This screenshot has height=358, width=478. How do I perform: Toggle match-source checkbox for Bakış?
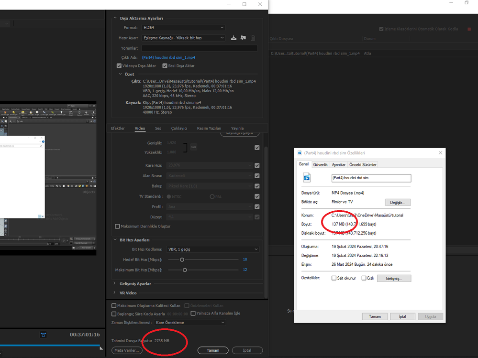tap(257, 186)
